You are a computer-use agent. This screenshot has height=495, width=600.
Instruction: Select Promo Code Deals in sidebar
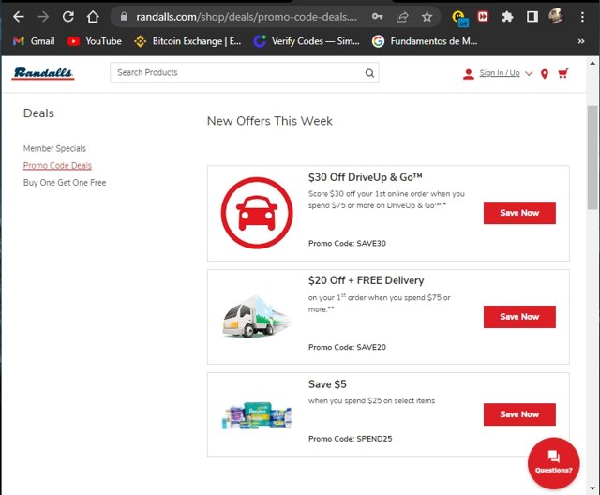[57, 165]
